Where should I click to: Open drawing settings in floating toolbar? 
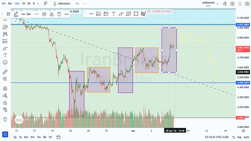click(x=44, y=14)
